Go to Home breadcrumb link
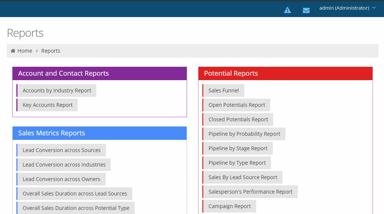Screen dimensions: 384x214 tap(25, 51)
